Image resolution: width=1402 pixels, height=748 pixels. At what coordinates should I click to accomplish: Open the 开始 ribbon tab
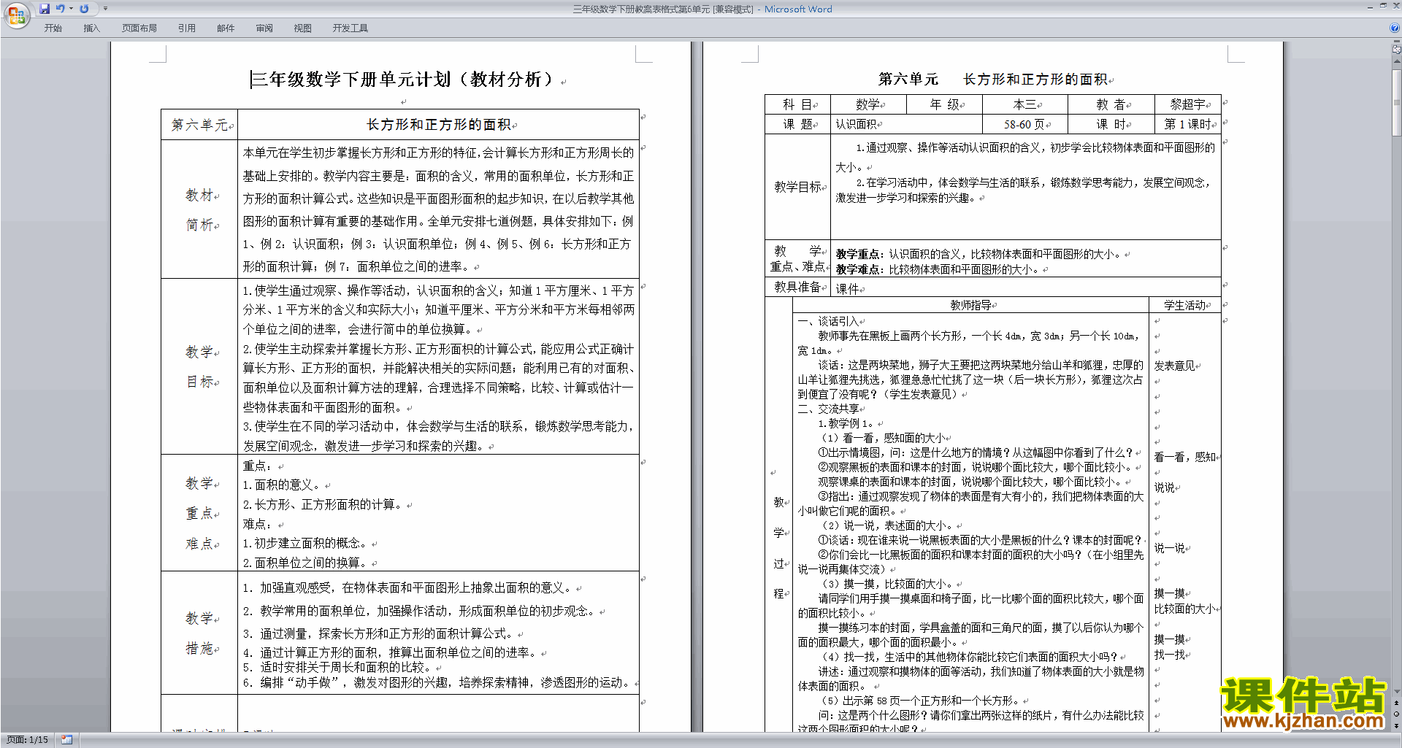pos(53,28)
